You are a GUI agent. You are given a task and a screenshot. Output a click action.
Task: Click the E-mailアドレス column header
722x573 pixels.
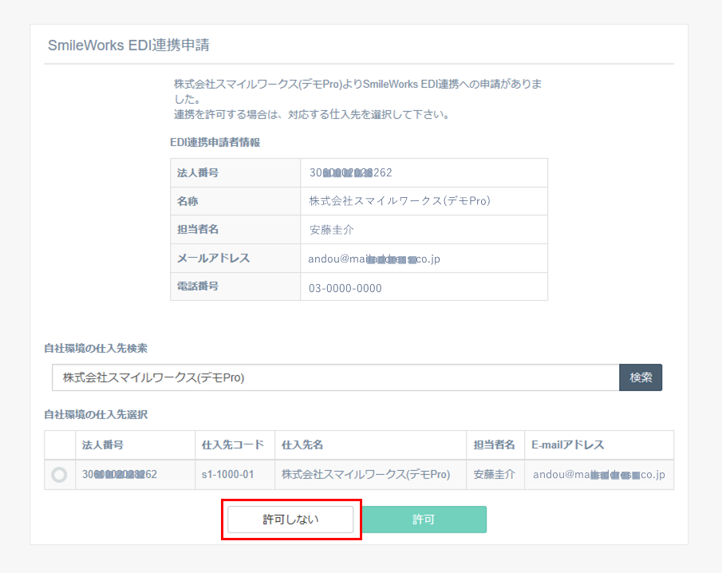[x=567, y=445]
